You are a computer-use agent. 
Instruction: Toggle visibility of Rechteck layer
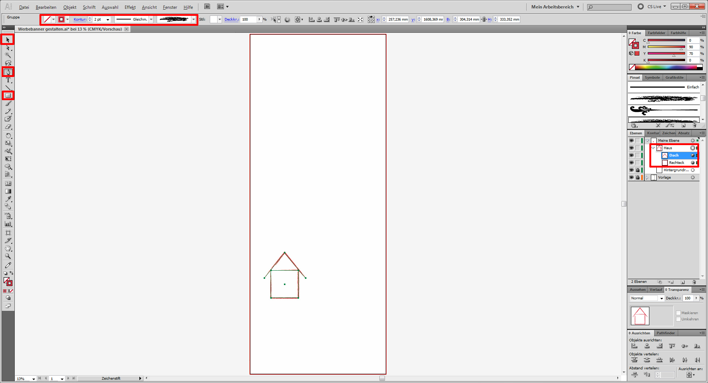(x=631, y=163)
